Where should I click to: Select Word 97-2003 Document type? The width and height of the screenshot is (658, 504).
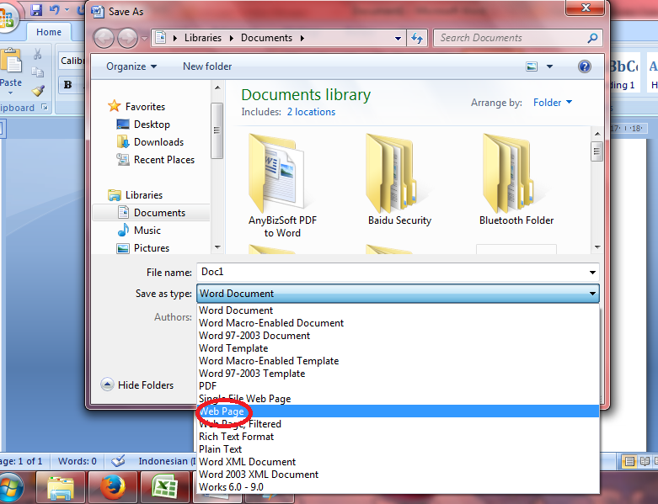(399, 336)
